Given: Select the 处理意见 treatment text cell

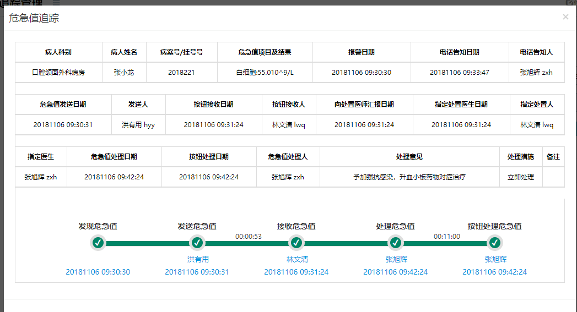Looking at the screenshot, I should click(409, 177).
